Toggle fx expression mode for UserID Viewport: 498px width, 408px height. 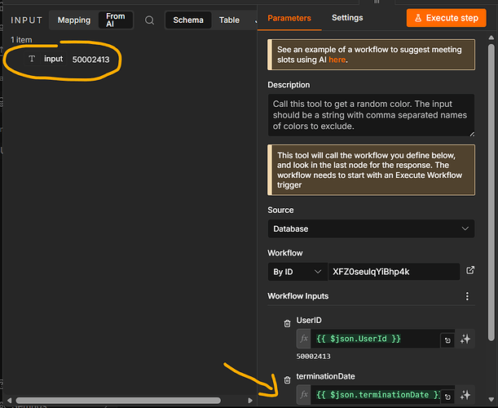pos(304,339)
